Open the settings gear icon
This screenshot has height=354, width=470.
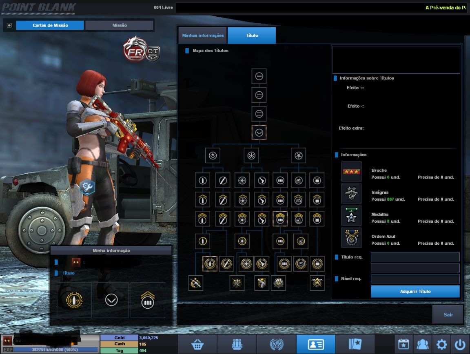pyautogui.click(x=441, y=344)
